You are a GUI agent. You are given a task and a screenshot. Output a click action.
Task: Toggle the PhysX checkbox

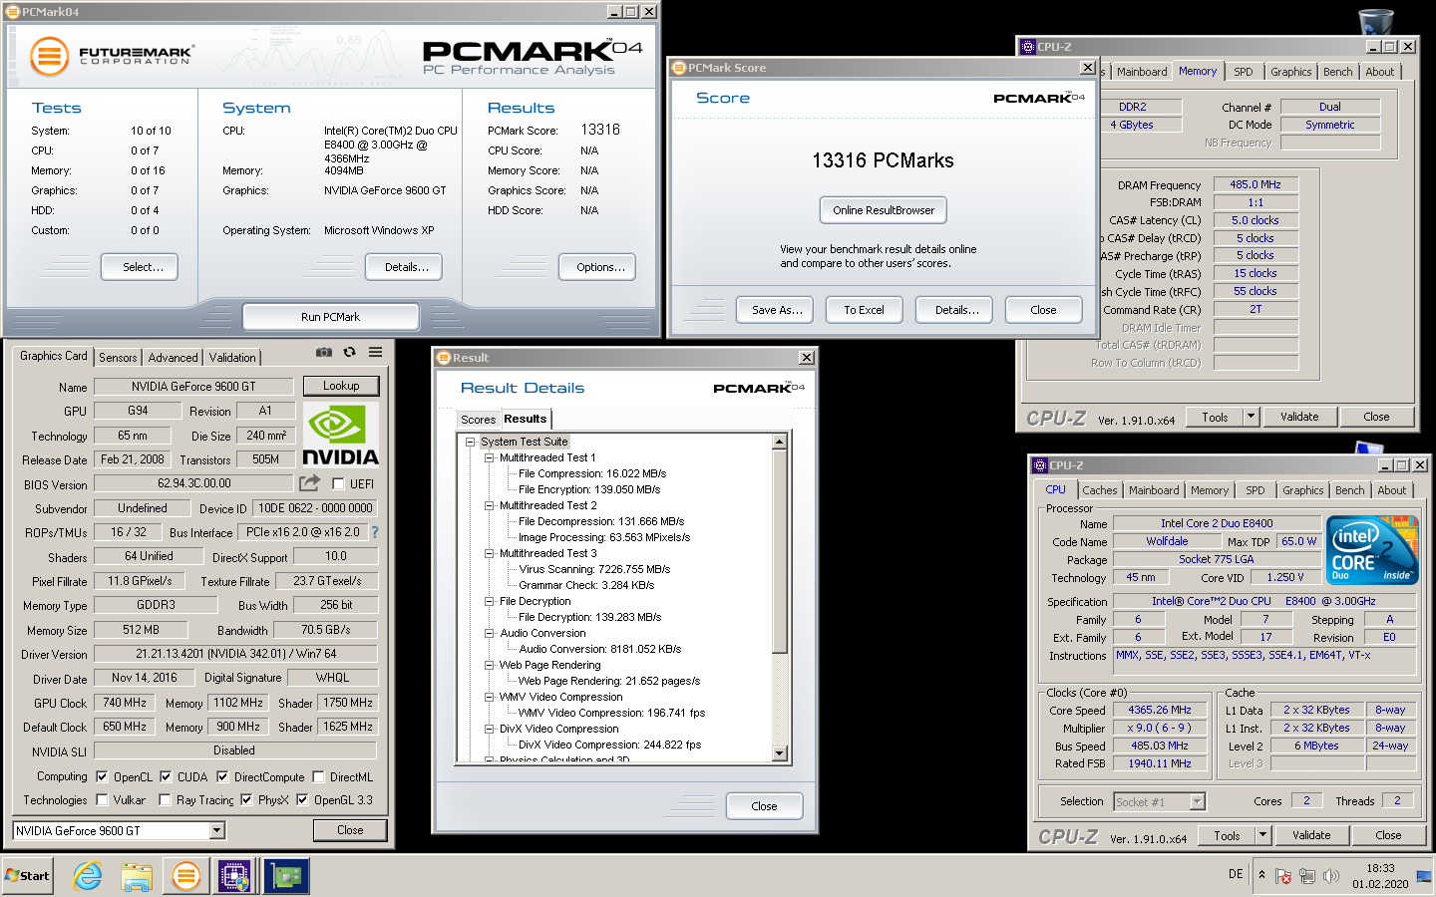246,799
